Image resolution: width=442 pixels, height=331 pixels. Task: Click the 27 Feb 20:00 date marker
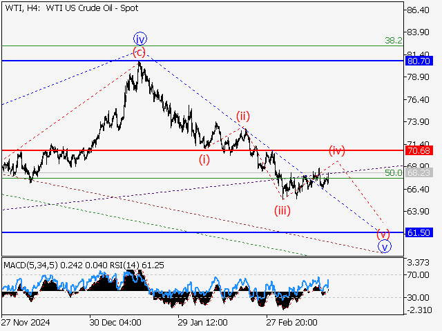(292, 322)
